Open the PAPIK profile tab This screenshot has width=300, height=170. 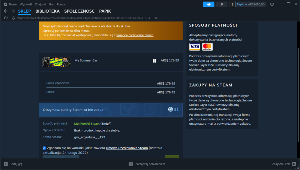[x=105, y=11]
